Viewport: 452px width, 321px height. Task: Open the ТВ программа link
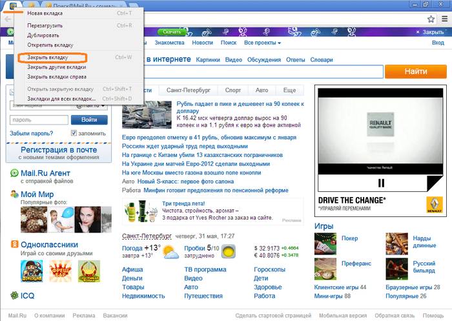(205, 269)
